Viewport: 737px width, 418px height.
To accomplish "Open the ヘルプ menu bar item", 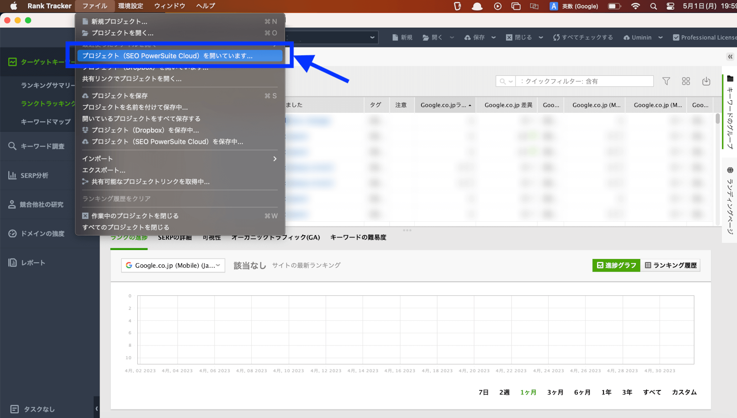I will (205, 6).
